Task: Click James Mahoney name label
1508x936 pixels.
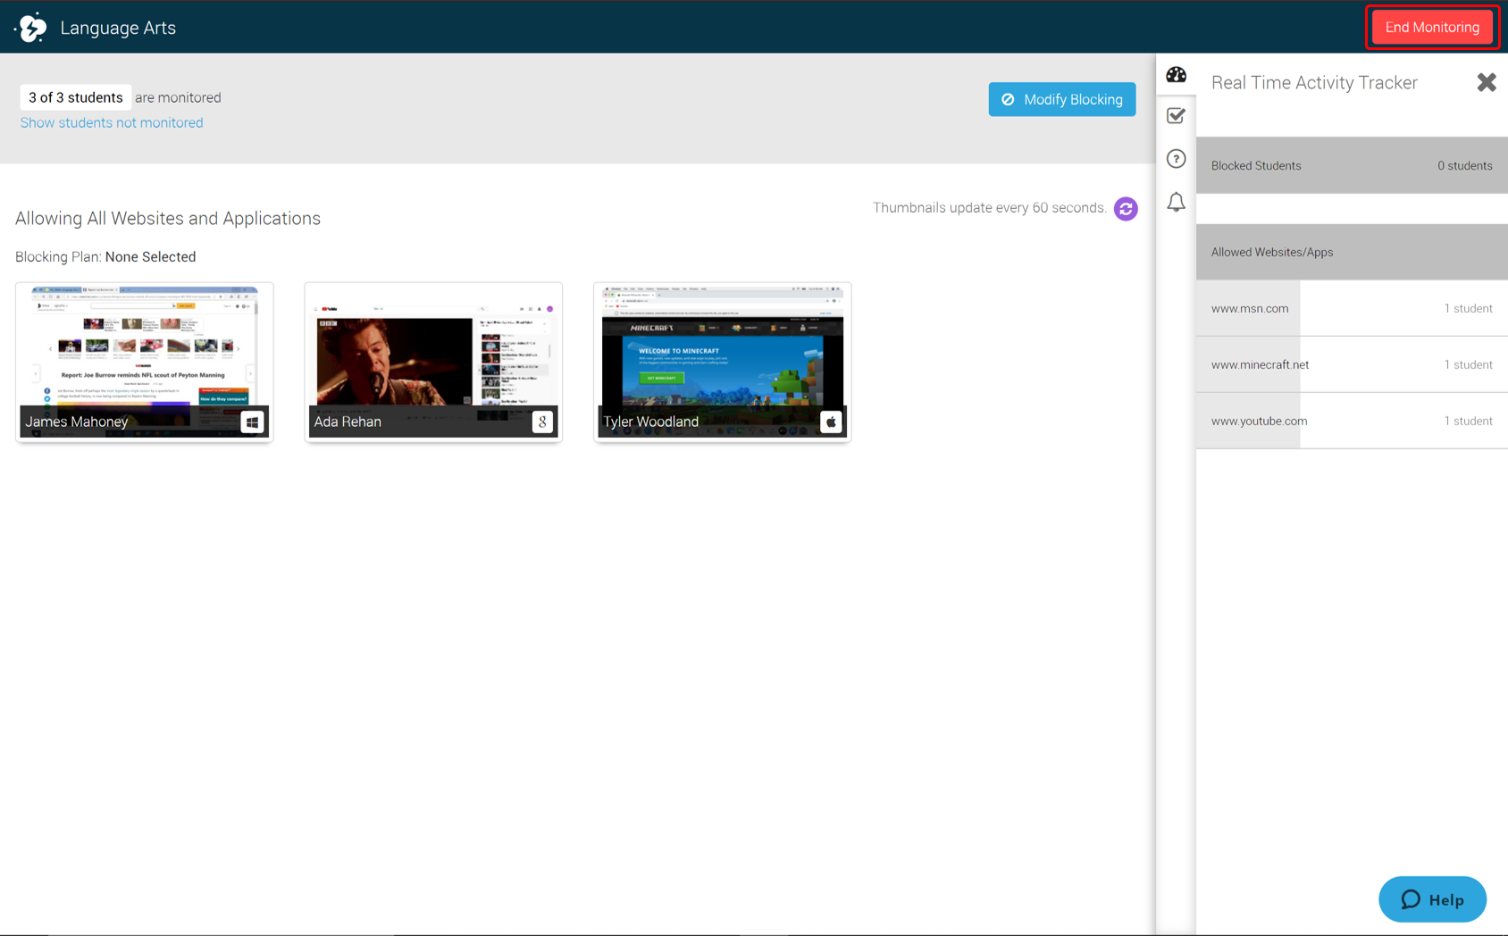Action: (77, 422)
